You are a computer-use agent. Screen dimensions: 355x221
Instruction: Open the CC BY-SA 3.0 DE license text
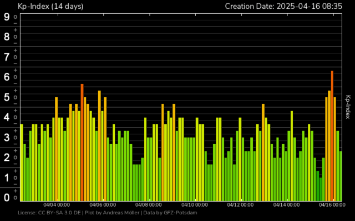[50, 213]
